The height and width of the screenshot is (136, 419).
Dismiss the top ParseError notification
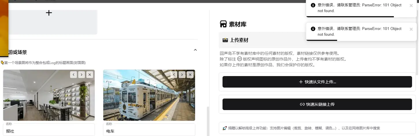tap(411, 5)
